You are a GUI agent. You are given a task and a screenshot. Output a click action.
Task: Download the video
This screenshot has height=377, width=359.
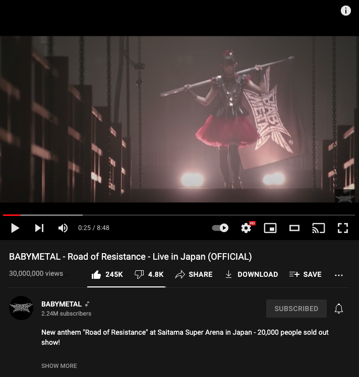(252, 274)
